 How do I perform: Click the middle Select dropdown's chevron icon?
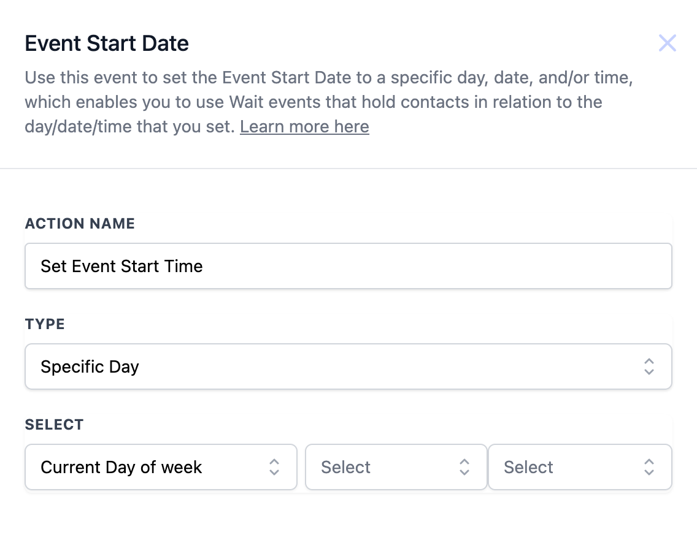(x=464, y=467)
